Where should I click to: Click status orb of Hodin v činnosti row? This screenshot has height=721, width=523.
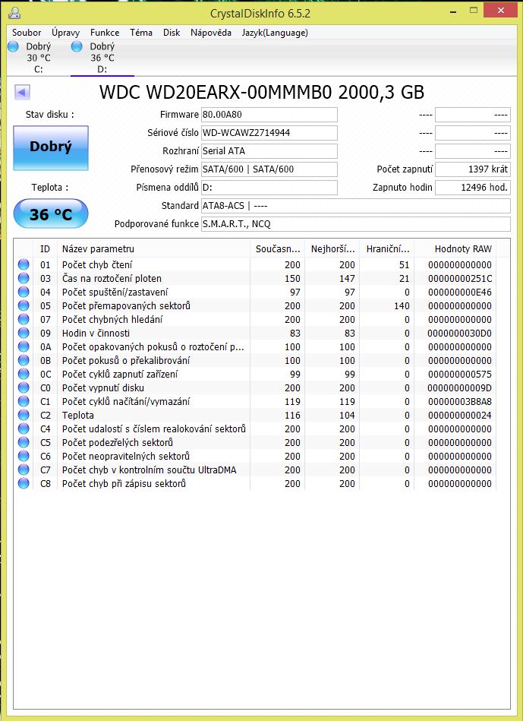point(24,333)
